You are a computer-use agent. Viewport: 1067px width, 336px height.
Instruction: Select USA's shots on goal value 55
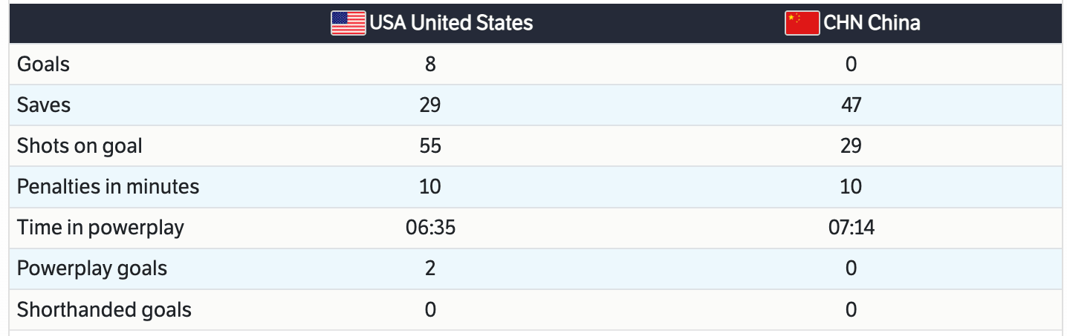[x=430, y=146]
